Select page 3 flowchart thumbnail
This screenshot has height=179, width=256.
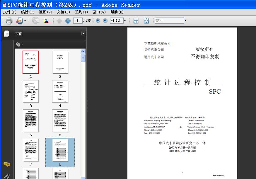click(x=31, y=91)
